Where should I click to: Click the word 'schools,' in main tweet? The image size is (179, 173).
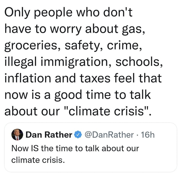[x=139, y=62]
